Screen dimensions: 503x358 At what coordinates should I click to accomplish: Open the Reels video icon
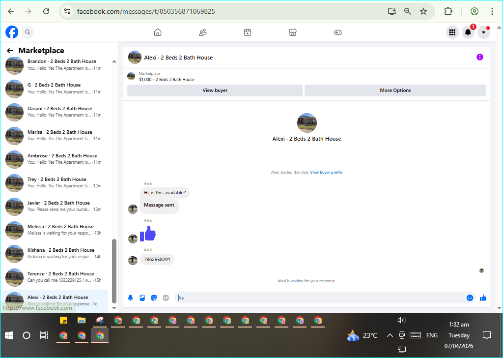pyautogui.click(x=248, y=32)
